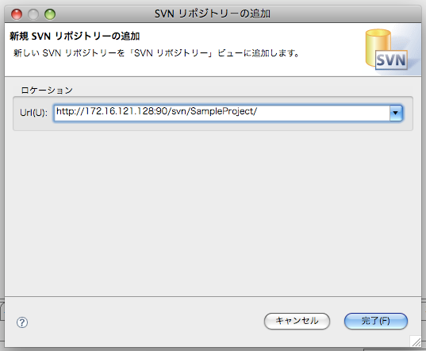
Task: Click the キャンセル button
Action: (x=297, y=321)
